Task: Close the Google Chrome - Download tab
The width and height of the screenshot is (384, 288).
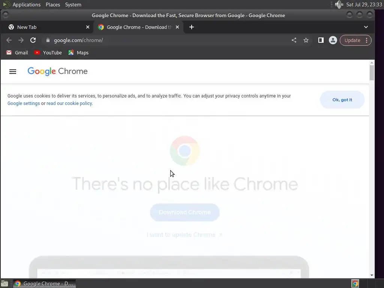Action: point(177,27)
